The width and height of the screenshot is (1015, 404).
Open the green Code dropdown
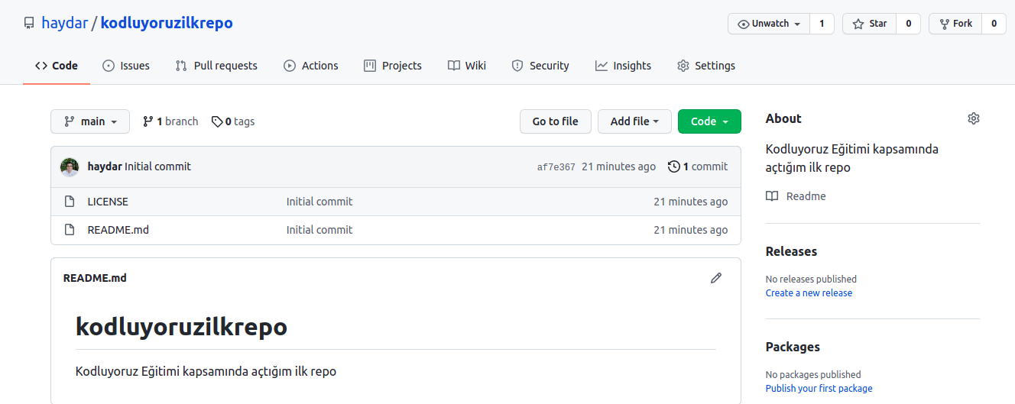709,121
